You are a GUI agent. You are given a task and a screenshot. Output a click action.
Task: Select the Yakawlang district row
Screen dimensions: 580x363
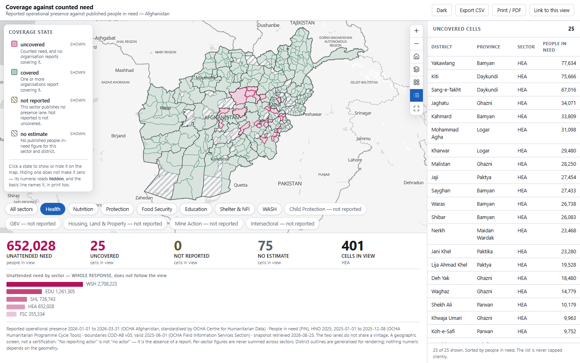click(503, 63)
